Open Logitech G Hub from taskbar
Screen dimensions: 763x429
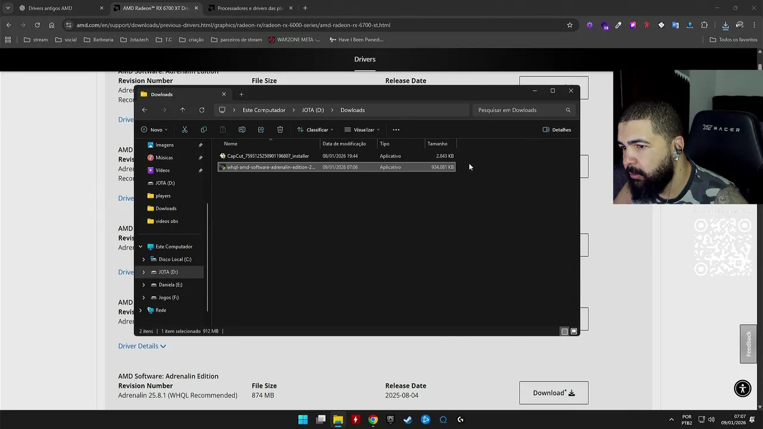pos(460,419)
